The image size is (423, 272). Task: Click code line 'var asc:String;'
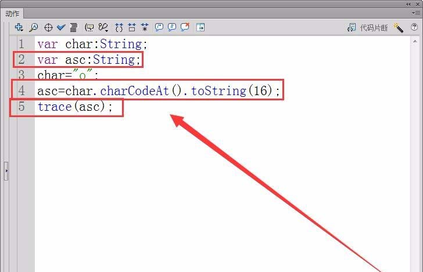89,60
